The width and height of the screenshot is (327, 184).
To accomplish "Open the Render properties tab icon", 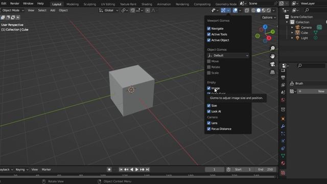I will pyautogui.click(x=283, y=71).
